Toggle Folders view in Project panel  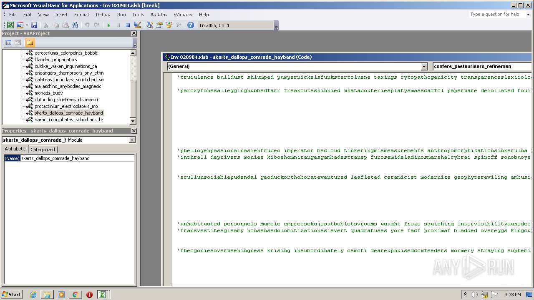(x=30, y=42)
